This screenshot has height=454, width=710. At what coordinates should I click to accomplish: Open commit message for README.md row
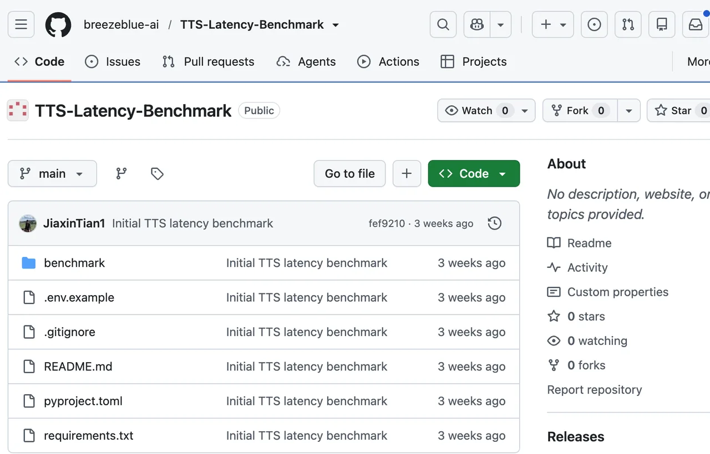coord(307,367)
